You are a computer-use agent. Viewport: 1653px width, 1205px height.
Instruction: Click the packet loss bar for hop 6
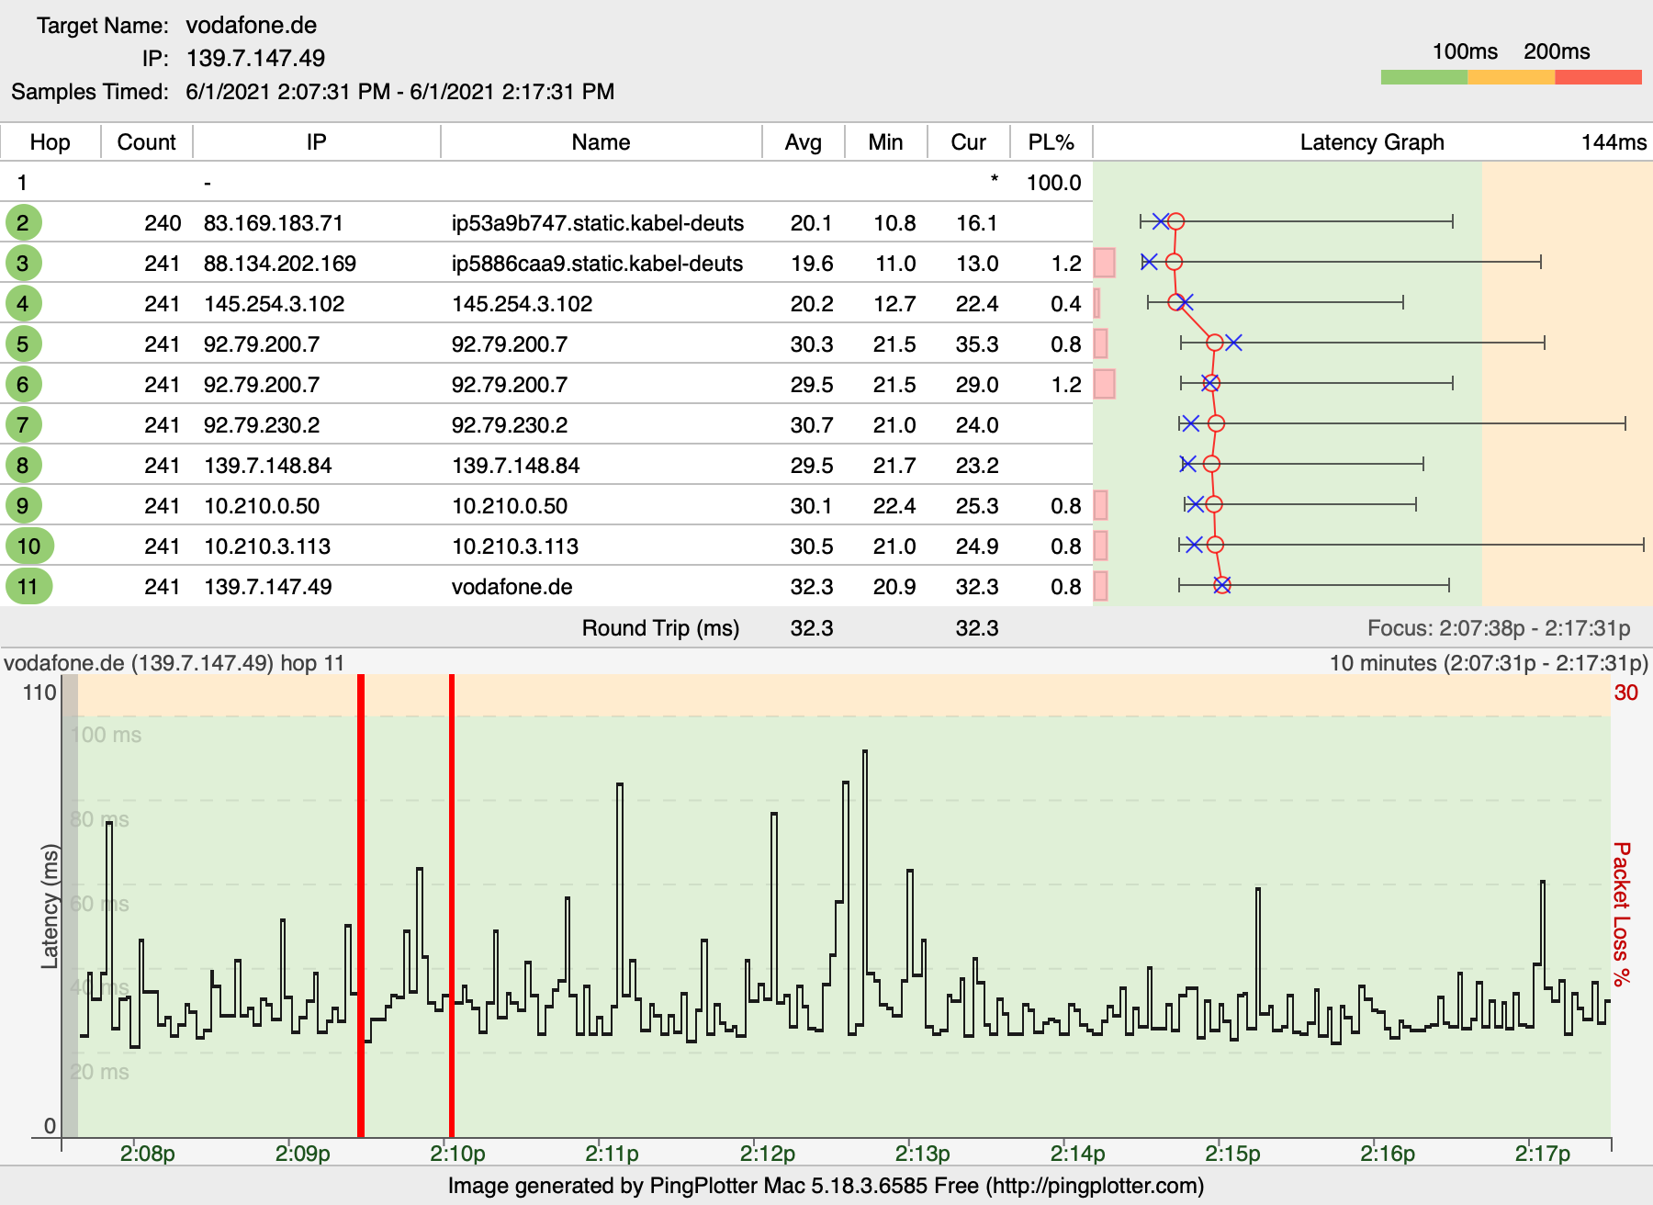point(1104,385)
